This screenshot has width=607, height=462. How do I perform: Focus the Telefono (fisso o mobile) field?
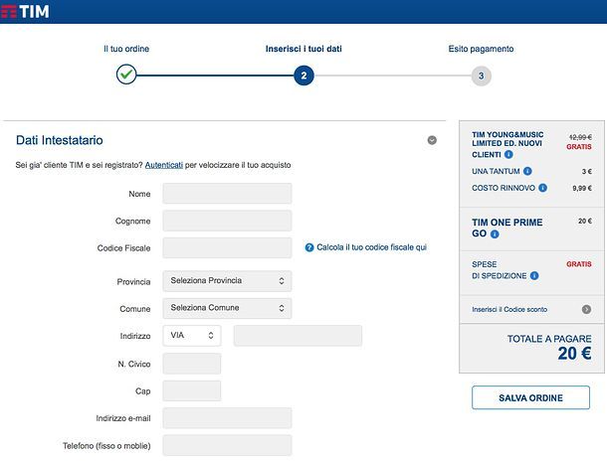[227, 445]
